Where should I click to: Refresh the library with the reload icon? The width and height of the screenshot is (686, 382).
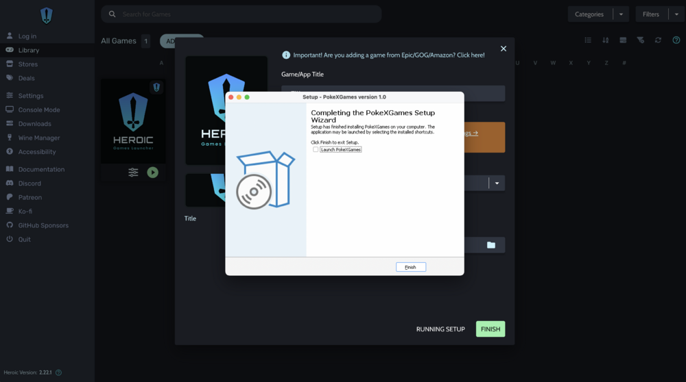tap(658, 40)
